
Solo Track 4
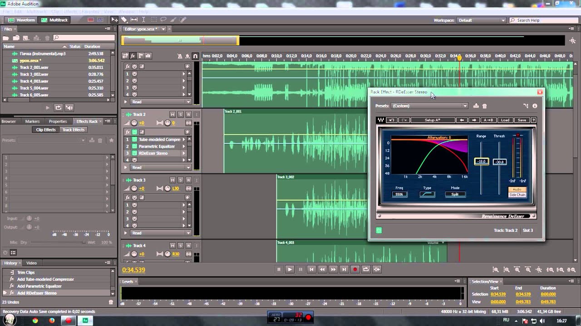pos(180,246)
